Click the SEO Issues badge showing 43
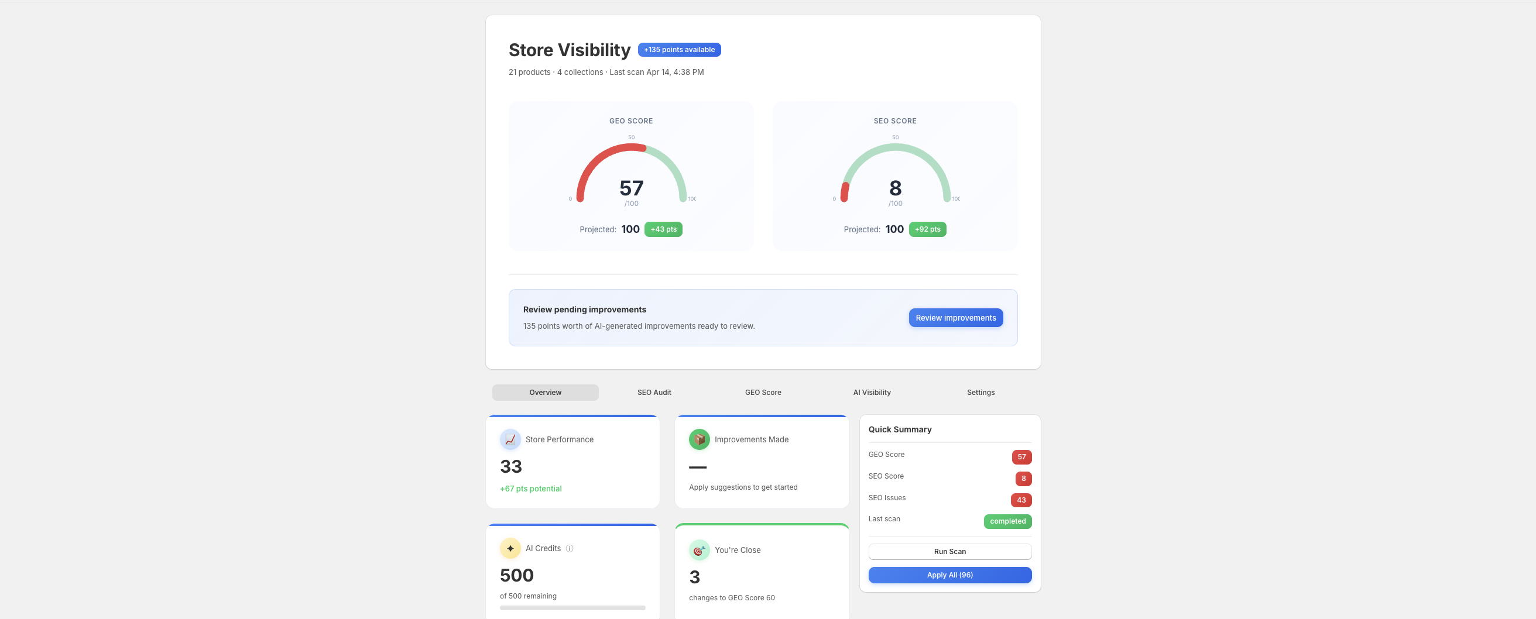1536x619 pixels. (1021, 500)
